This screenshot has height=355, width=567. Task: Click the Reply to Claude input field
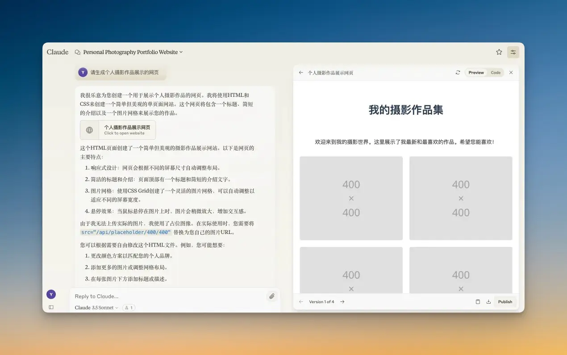[169, 296]
